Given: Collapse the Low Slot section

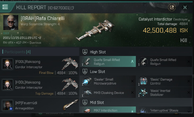Looking at the screenshot, I should (x=85, y=71).
